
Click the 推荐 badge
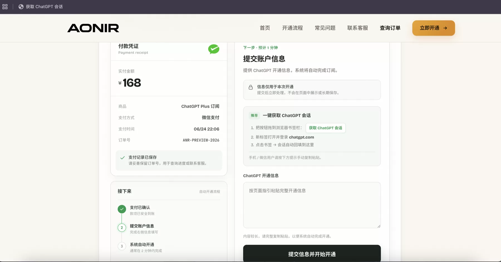pyautogui.click(x=254, y=115)
